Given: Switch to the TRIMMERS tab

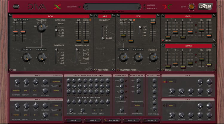Looking at the screenshot, I should pos(112,120).
